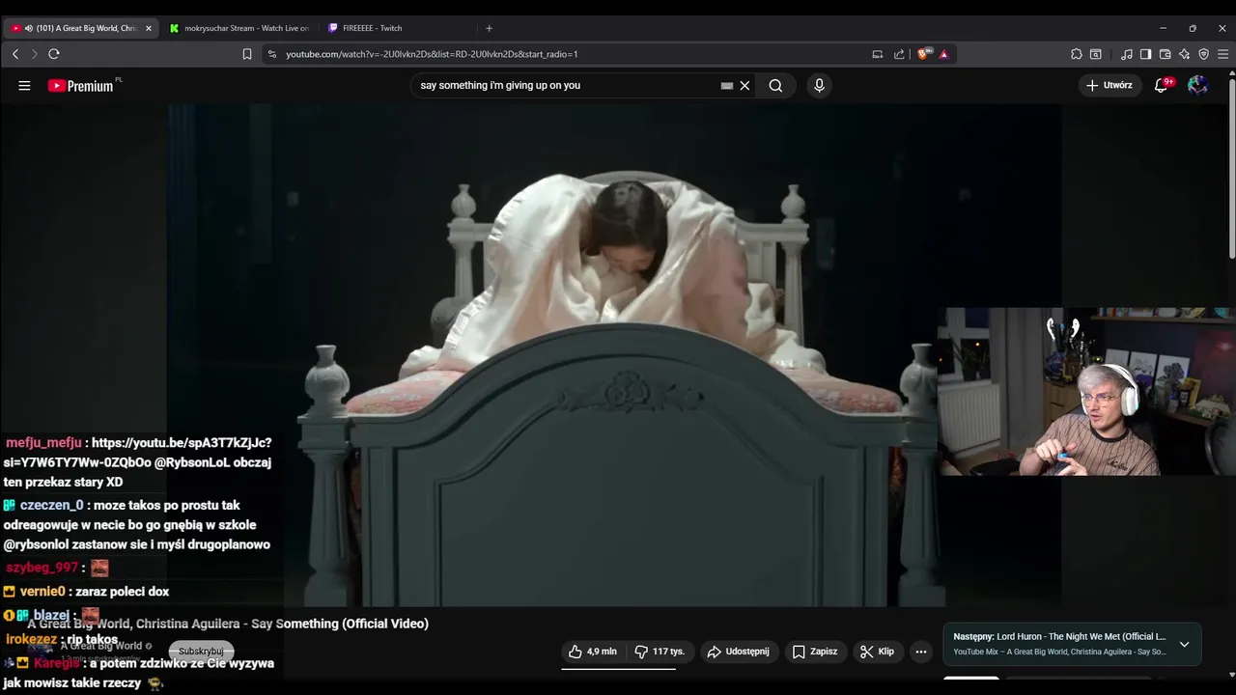Toggle the browser sidebar panel

pyautogui.click(x=1145, y=54)
